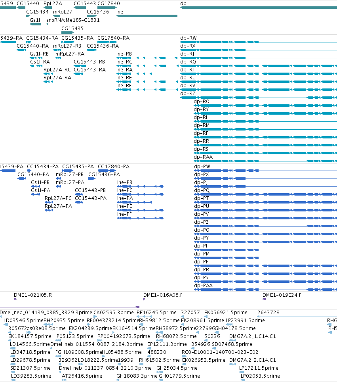337x382 pixels.
Task: Select the 2643728 feature
Action: (x=297, y=317)
